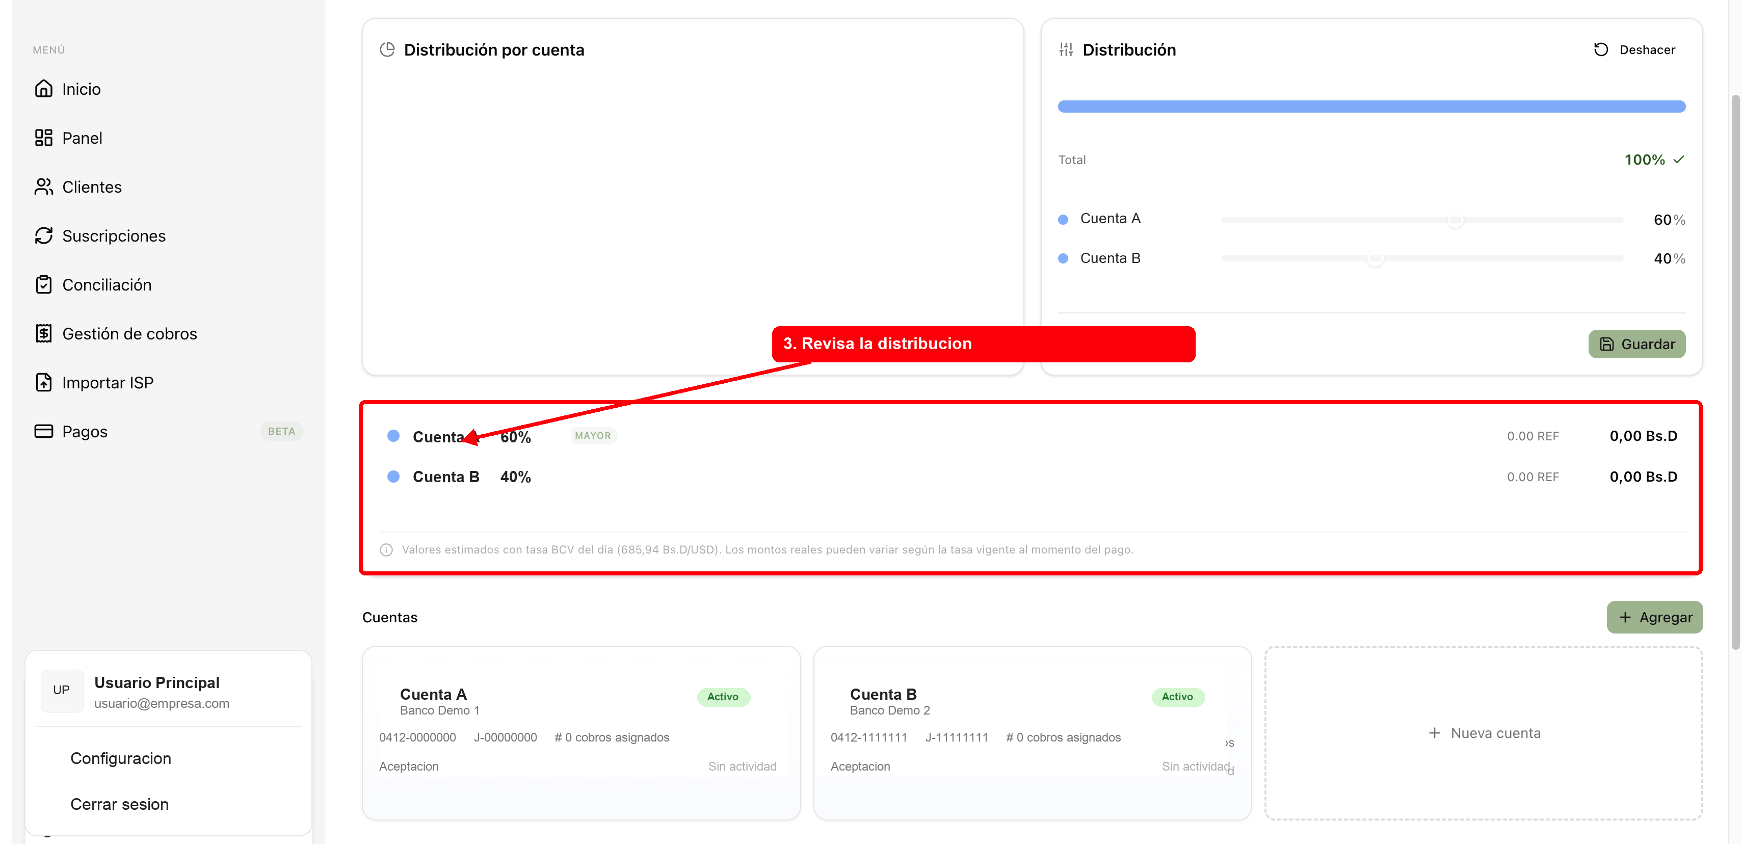Click the save disk icon in Guardar
1742x844 pixels.
pos(1607,344)
